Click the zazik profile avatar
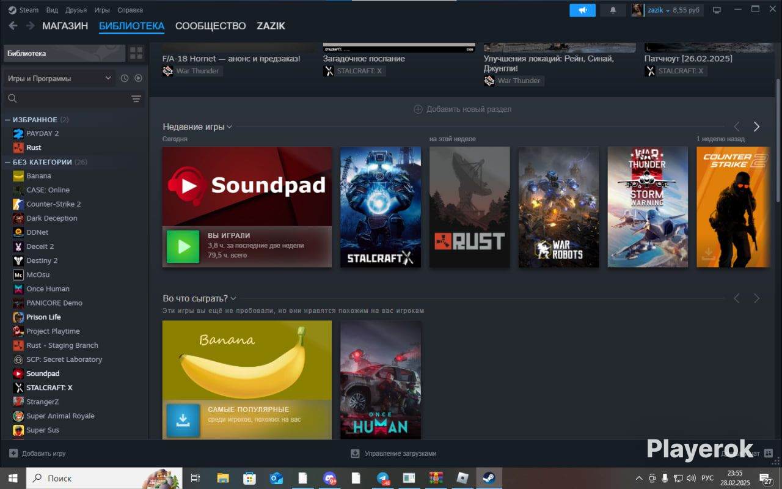782x489 pixels. click(637, 10)
